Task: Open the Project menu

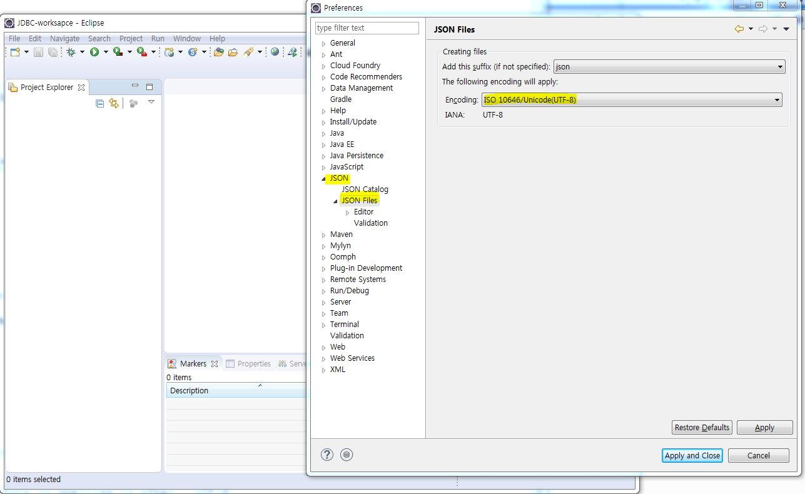Action: point(131,38)
